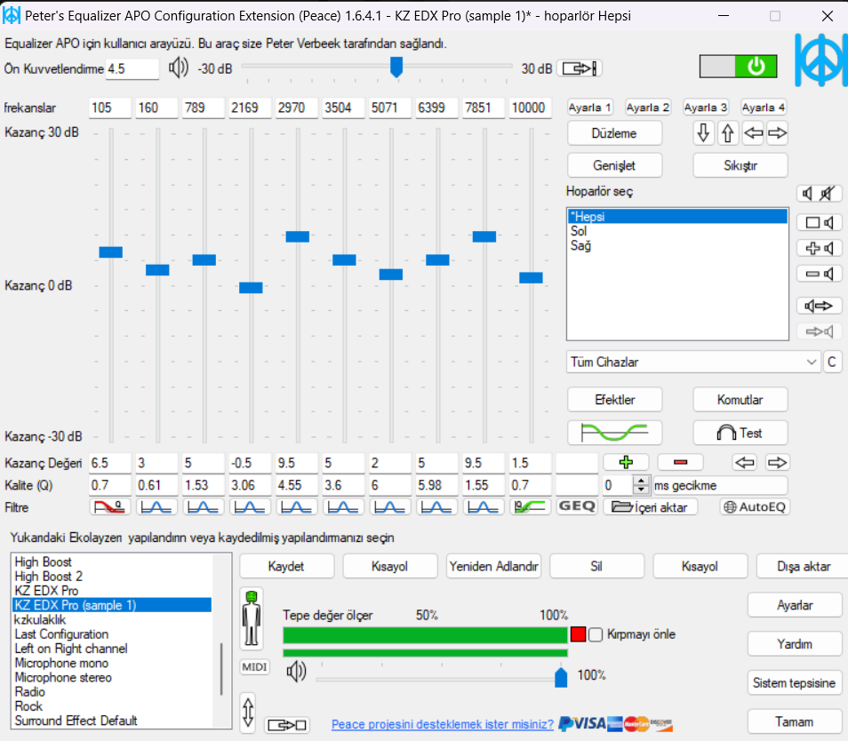
Task: Click the green plus to add a band
Action: (x=626, y=463)
